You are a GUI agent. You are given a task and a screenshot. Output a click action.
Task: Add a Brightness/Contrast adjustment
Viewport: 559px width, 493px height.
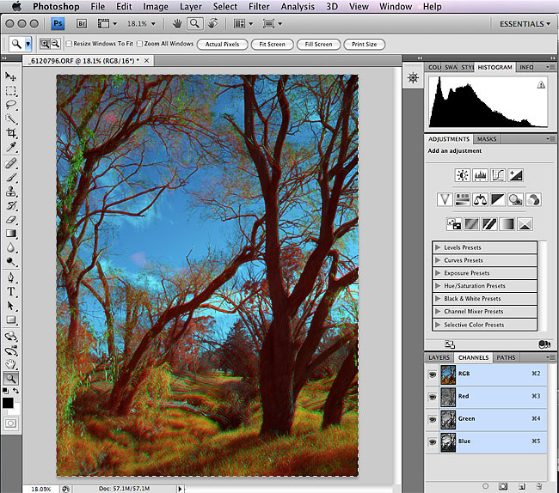tap(462, 175)
